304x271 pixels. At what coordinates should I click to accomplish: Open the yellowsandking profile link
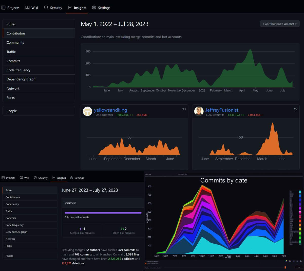coord(110,110)
